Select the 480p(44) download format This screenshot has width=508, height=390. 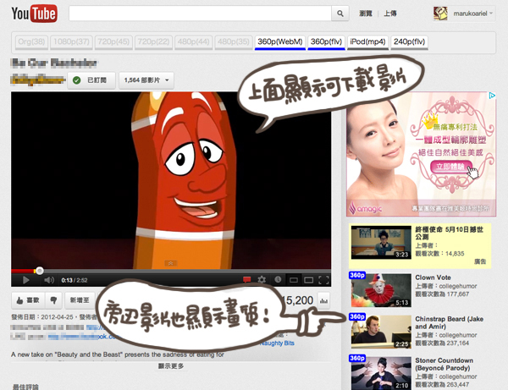click(x=193, y=42)
